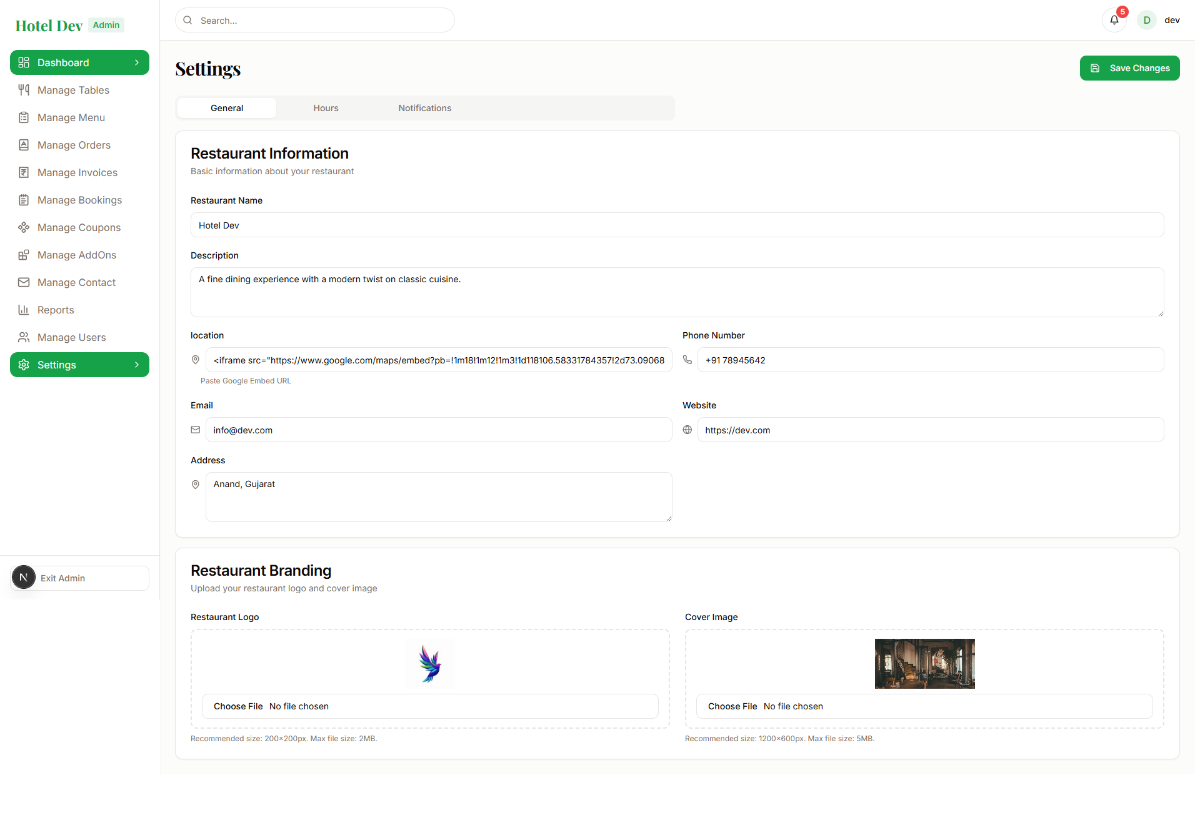Viewport: 1195px width, 828px height.
Task: Click the Manage Contact envelope icon
Action: tap(24, 282)
